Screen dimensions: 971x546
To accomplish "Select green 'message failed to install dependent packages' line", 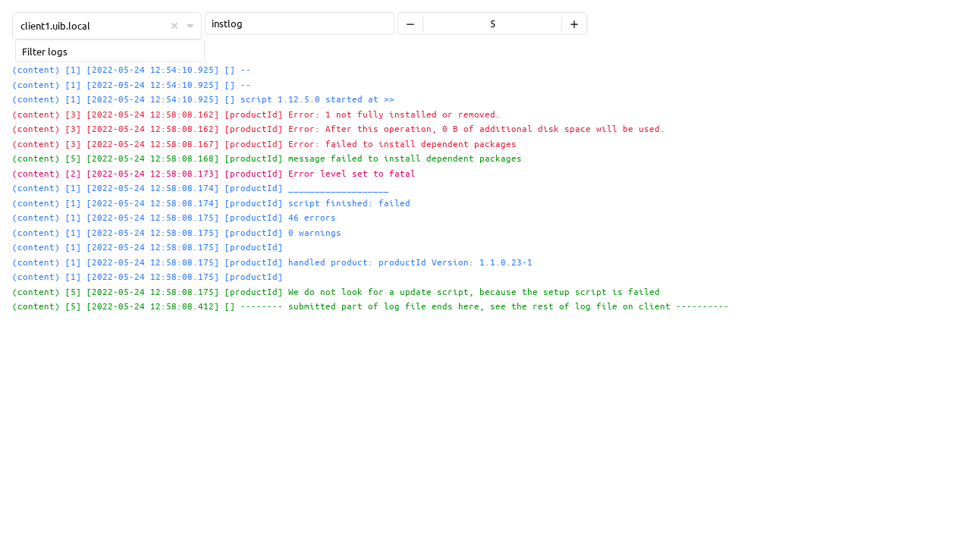I will pyautogui.click(x=267, y=158).
